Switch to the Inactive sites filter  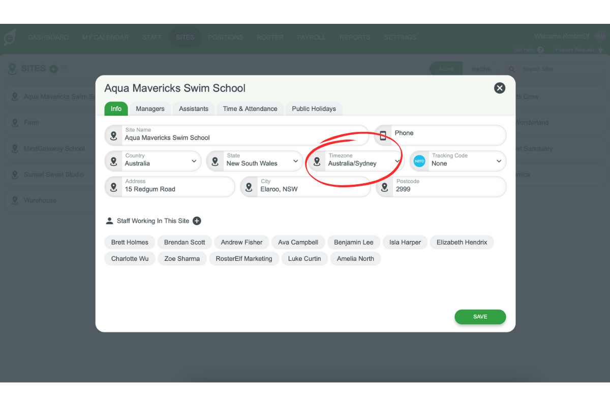coord(481,69)
